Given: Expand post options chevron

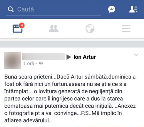Looking at the screenshot, I should click(136, 55).
